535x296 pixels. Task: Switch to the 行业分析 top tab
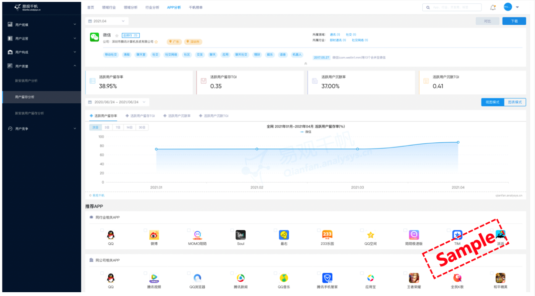(152, 8)
